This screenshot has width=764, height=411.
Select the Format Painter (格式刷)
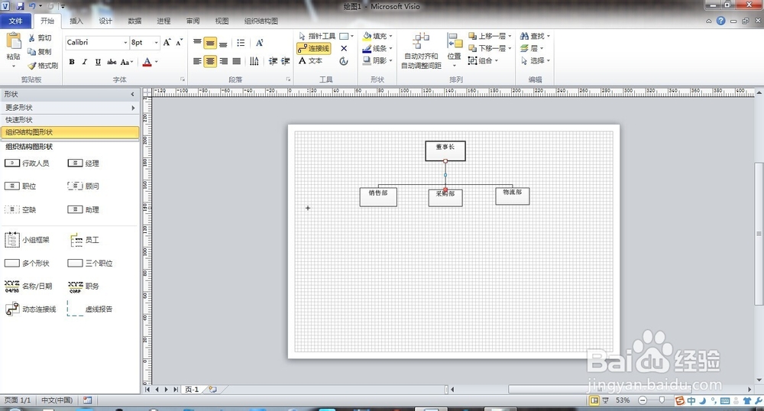click(43, 65)
